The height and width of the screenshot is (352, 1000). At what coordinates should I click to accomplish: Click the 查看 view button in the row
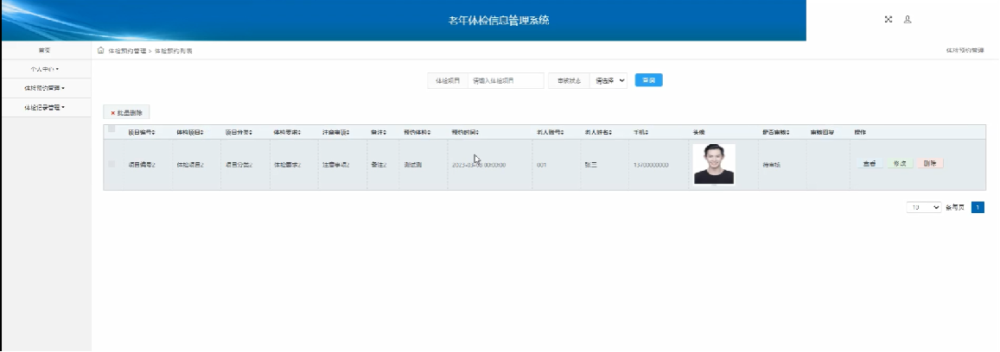pyautogui.click(x=869, y=164)
